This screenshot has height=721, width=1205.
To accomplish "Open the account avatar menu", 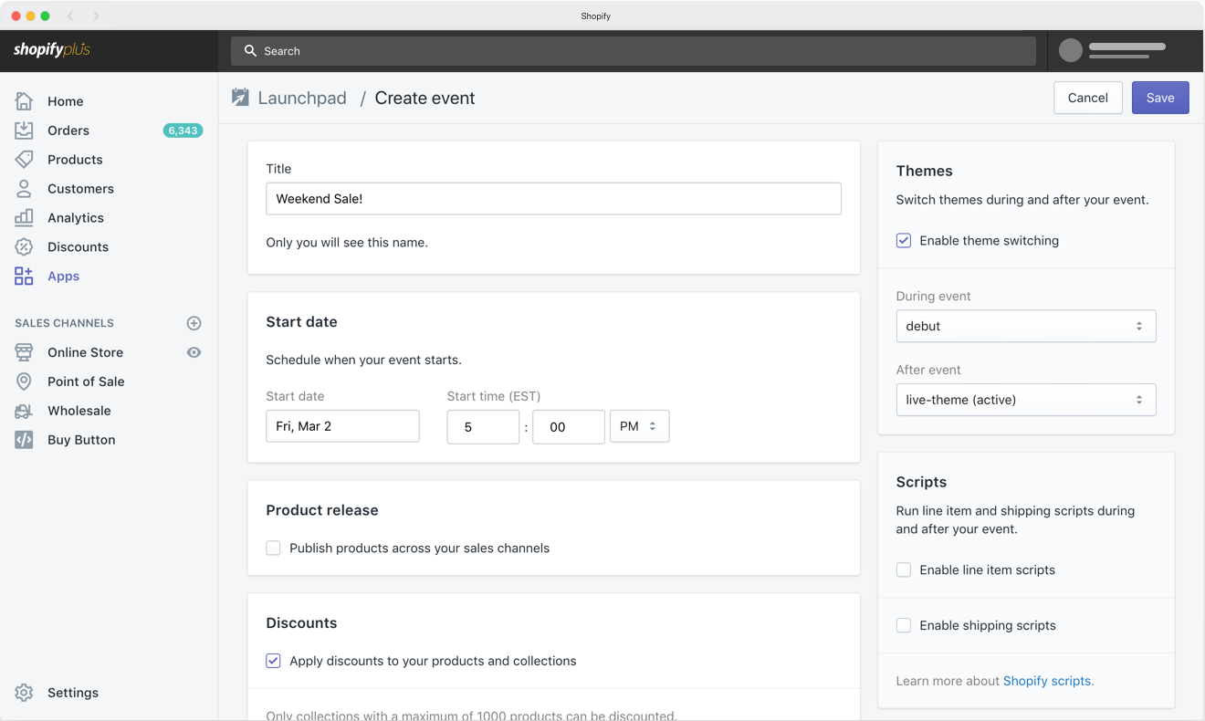I will (1071, 50).
